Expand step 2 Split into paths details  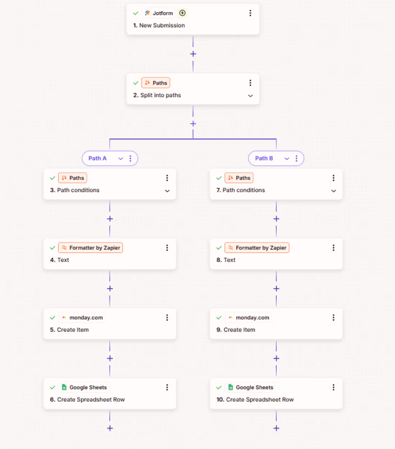coord(250,95)
